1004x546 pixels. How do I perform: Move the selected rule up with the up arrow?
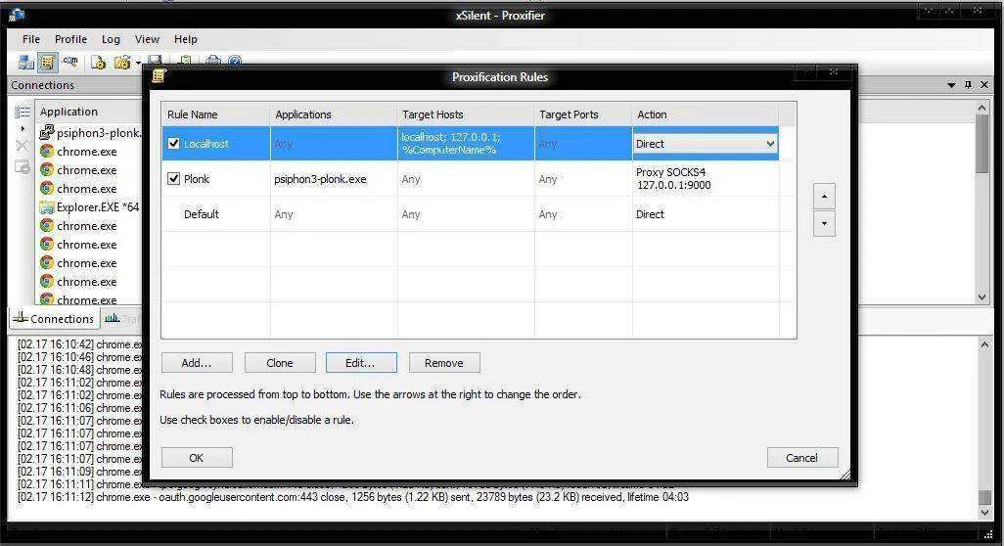point(824,196)
